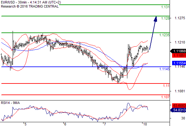
Task: Click the red 1.11851 price tag
Action: pyautogui.click(x=179, y=55)
